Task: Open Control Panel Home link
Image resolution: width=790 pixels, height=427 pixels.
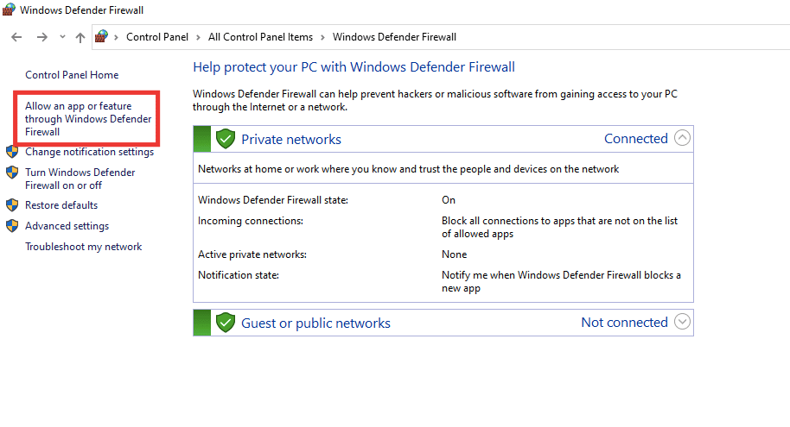Action: [72, 75]
